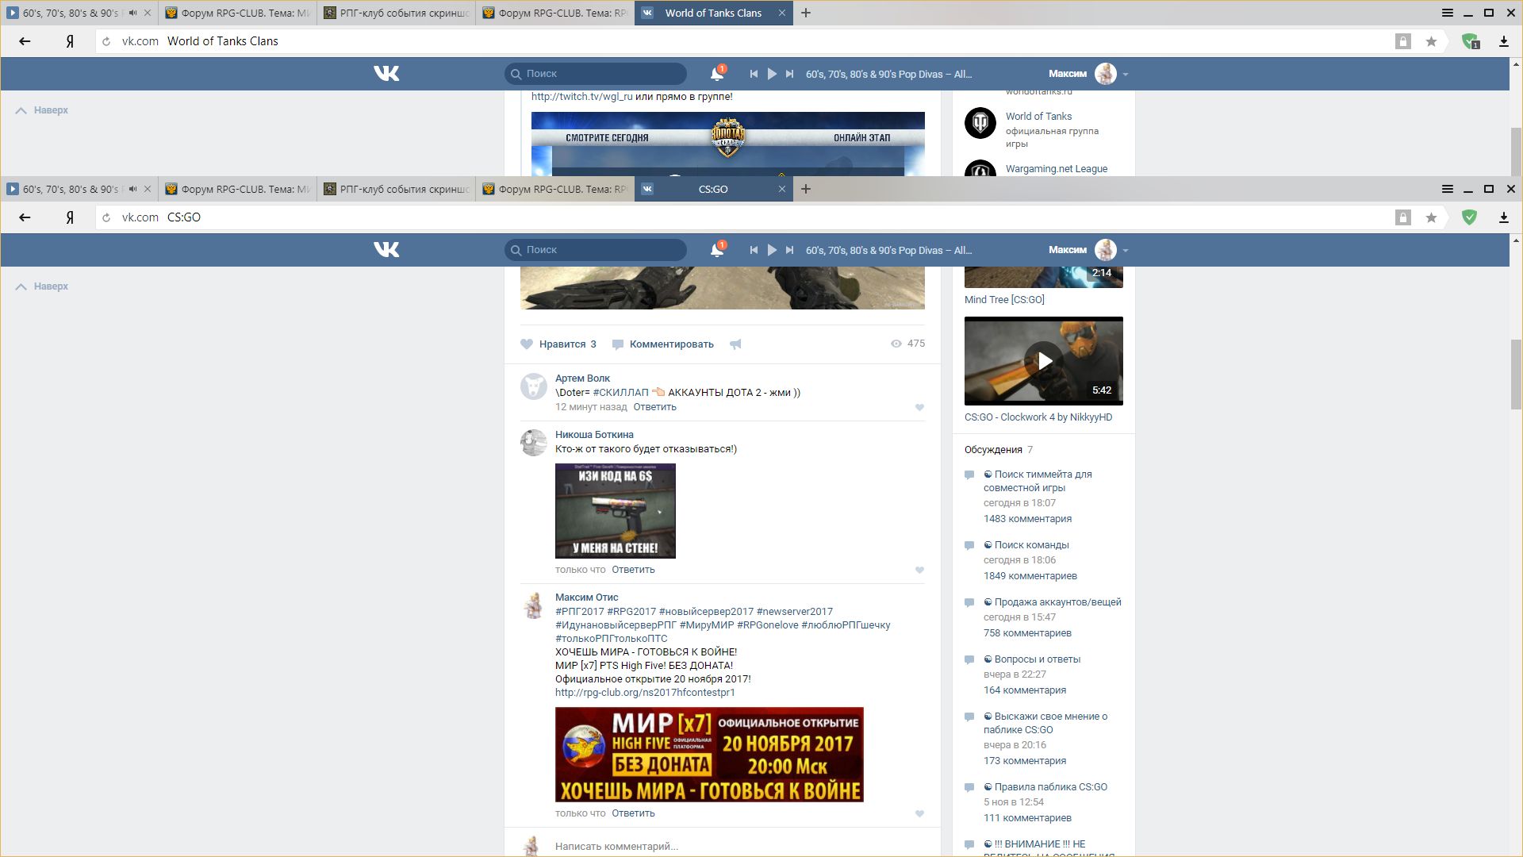The width and height of the screenshot is (1523, 857).
Task: Open Обсуждения section header
Action: pos(993,450)
